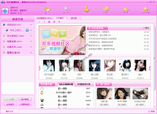Open the 充值中心 card icon
Image resolution: width=157 pixels, height=114 pixels.
point(106,9)
